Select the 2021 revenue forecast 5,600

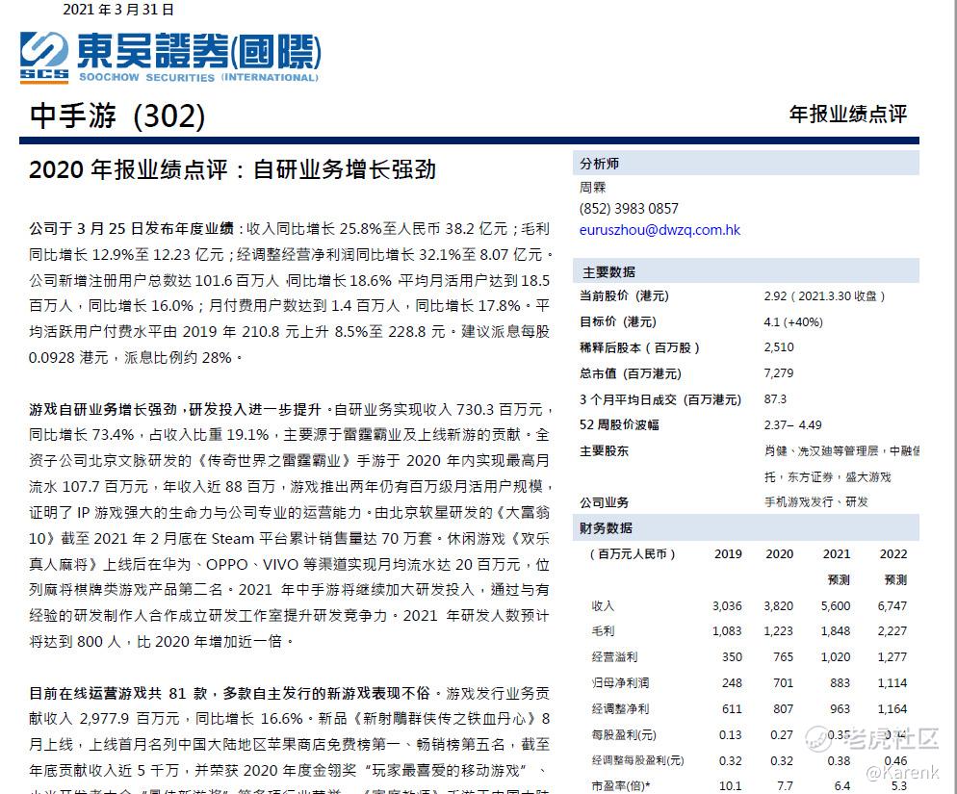pyautogui.click(x=836, y=606)
